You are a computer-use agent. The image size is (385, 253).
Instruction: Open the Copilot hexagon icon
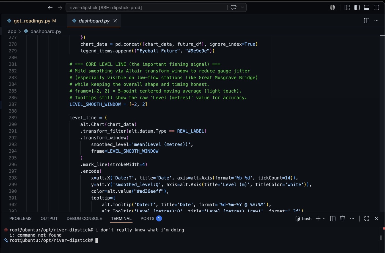coord(332,8)
